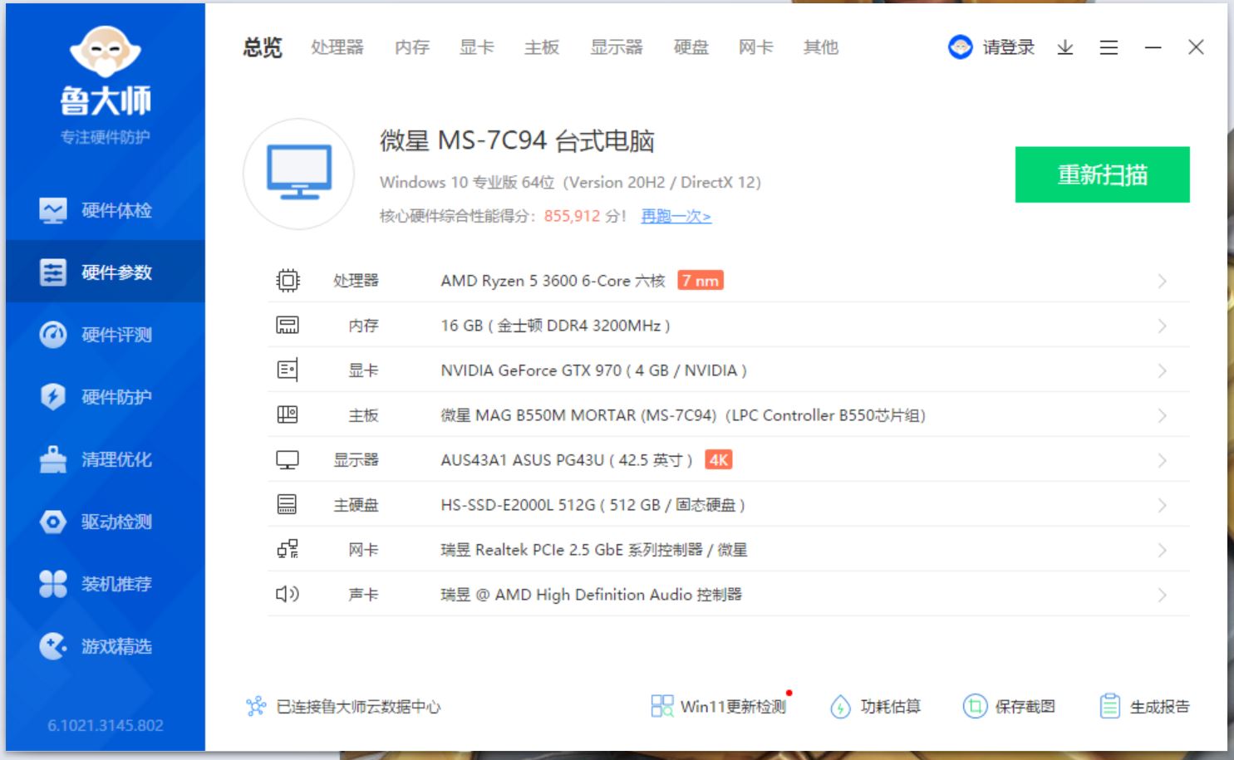
Task: Open the top 显示器 tab
Action: pos(617,47)
